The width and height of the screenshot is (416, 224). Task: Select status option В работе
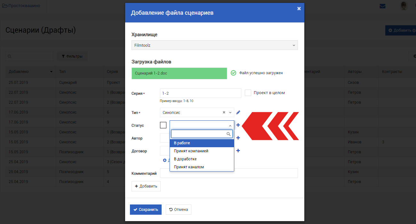pos(202,143)
